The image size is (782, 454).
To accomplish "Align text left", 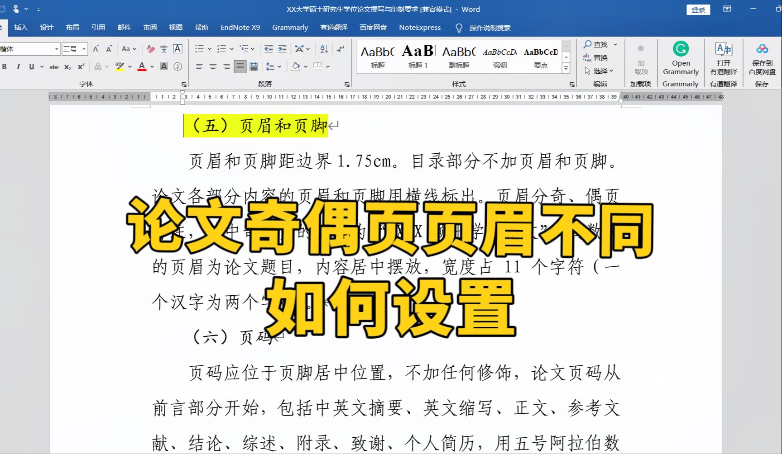I will click(x=199, y=67).
